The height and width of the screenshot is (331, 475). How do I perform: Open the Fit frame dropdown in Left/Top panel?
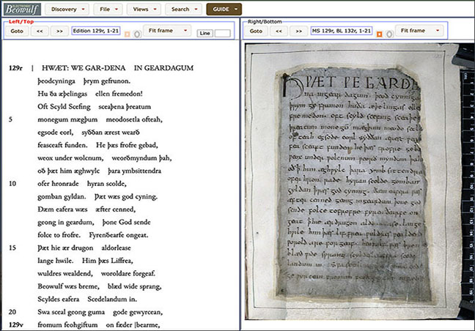coord(167,31)
